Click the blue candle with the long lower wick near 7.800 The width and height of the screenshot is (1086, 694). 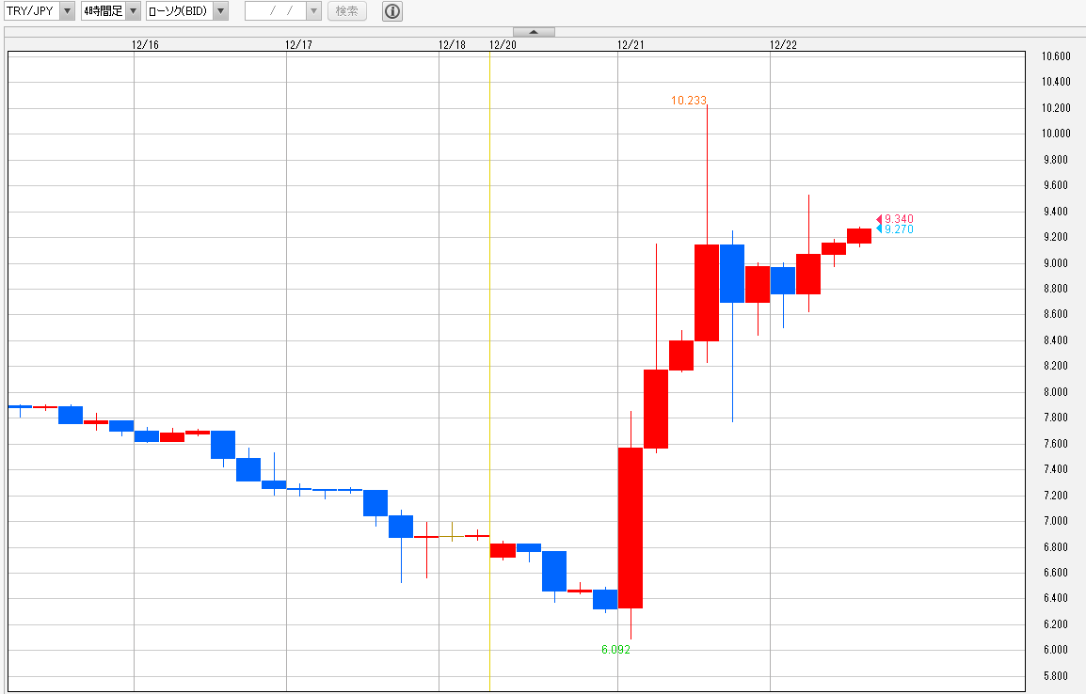coord(732,274)
